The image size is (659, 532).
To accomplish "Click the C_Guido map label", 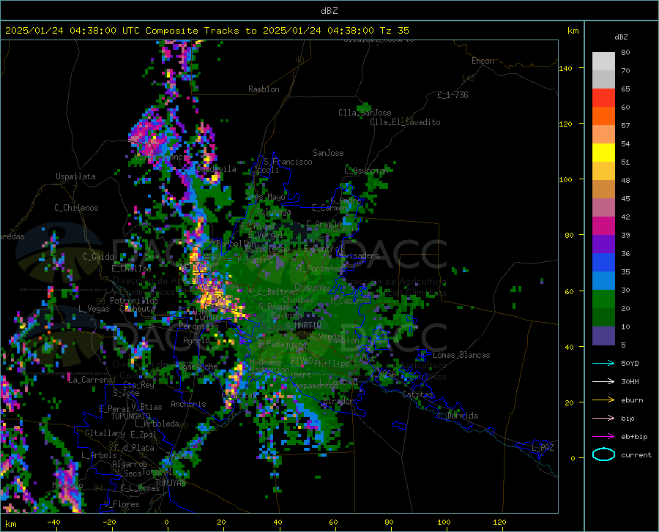I will coord(98,257).
